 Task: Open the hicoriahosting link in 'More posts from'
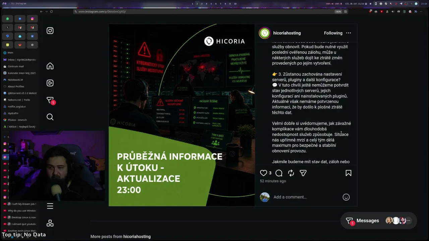coord(137,237)
